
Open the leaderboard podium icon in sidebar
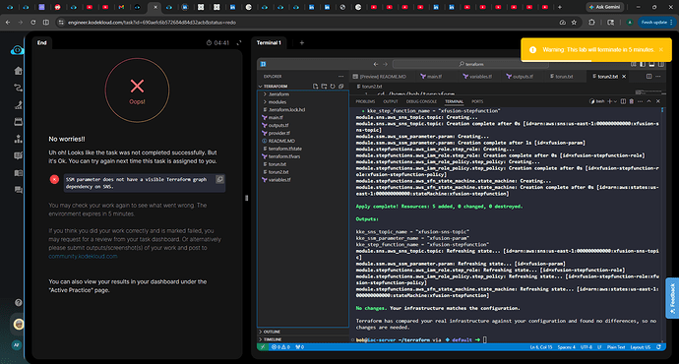point(18,139)
